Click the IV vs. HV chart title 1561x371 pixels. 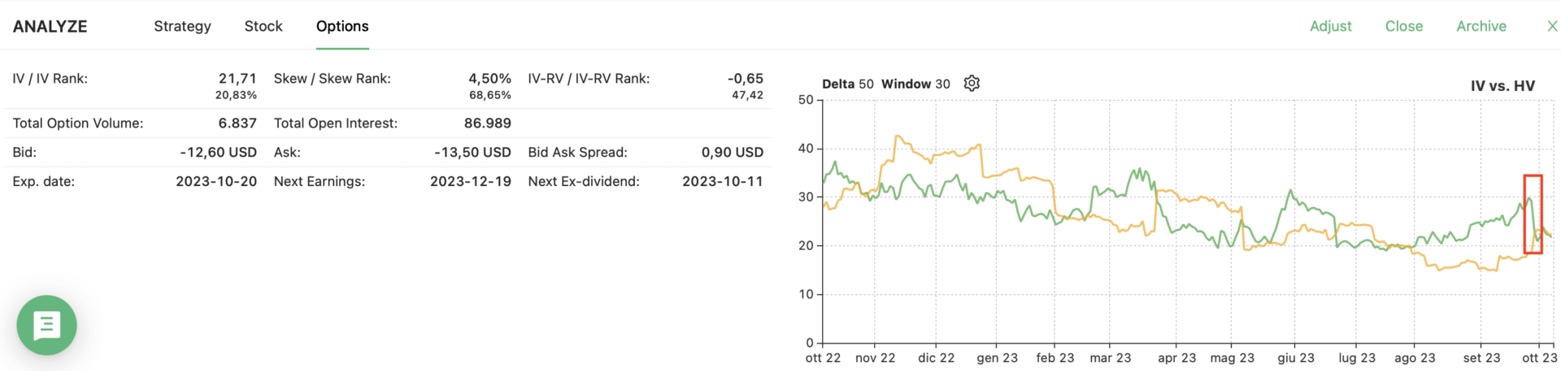click(1502, 85)
